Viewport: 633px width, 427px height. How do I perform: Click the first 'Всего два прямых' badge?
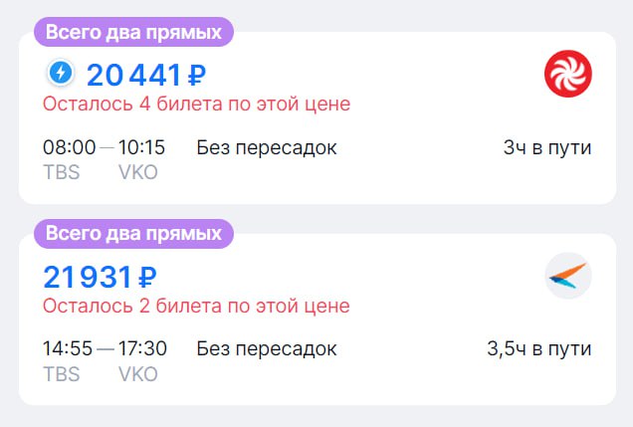(133, 32)
